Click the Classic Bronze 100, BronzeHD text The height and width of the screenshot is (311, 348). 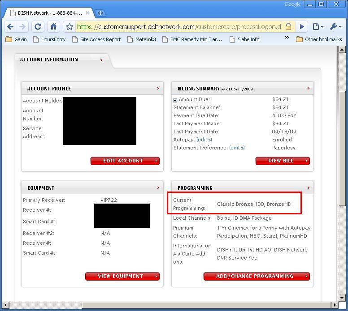(254, 204)
